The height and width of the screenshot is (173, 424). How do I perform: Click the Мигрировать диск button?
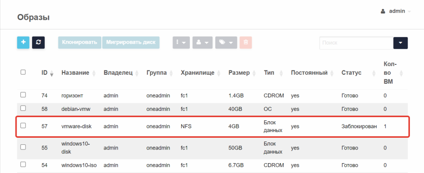(x=131, y=42)
